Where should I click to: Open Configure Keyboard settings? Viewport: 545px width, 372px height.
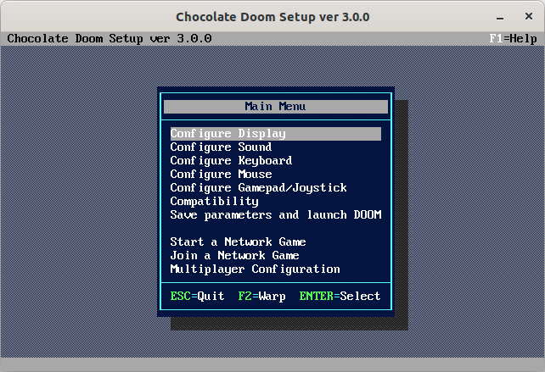231,161
